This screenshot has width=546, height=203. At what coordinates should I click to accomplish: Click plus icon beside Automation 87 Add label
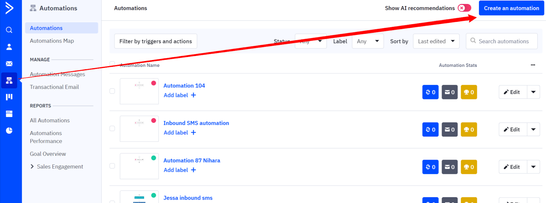pos(193,170)
